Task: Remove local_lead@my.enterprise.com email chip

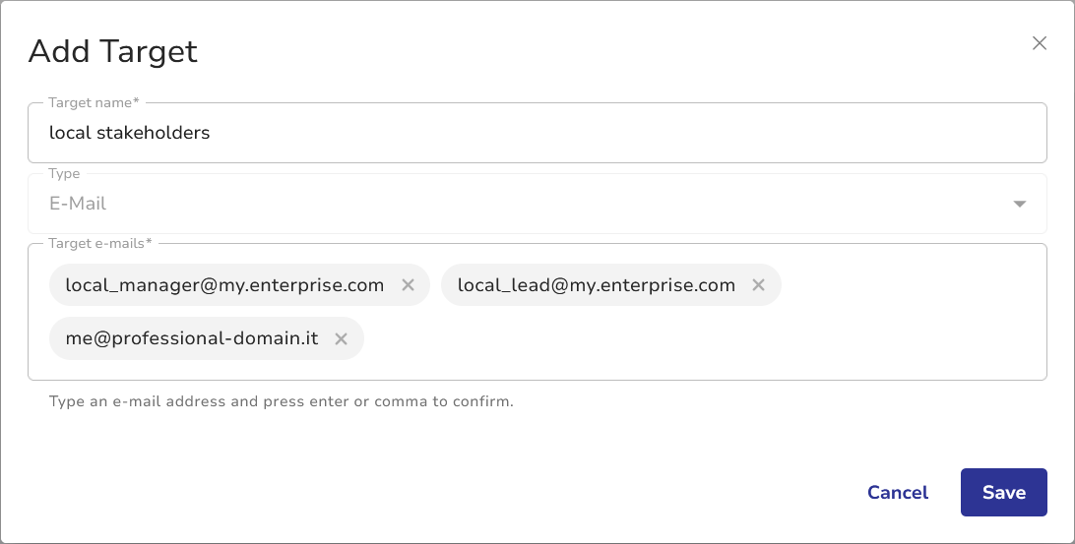Action: pos(759,285)
